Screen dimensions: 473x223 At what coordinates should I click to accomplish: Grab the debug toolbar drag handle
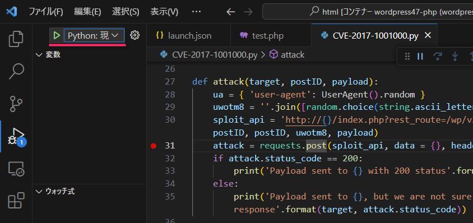click(x=407, y=57)
